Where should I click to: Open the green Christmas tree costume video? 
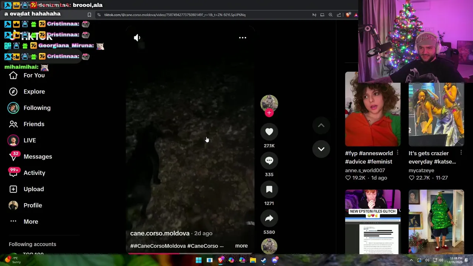[436, 222]
